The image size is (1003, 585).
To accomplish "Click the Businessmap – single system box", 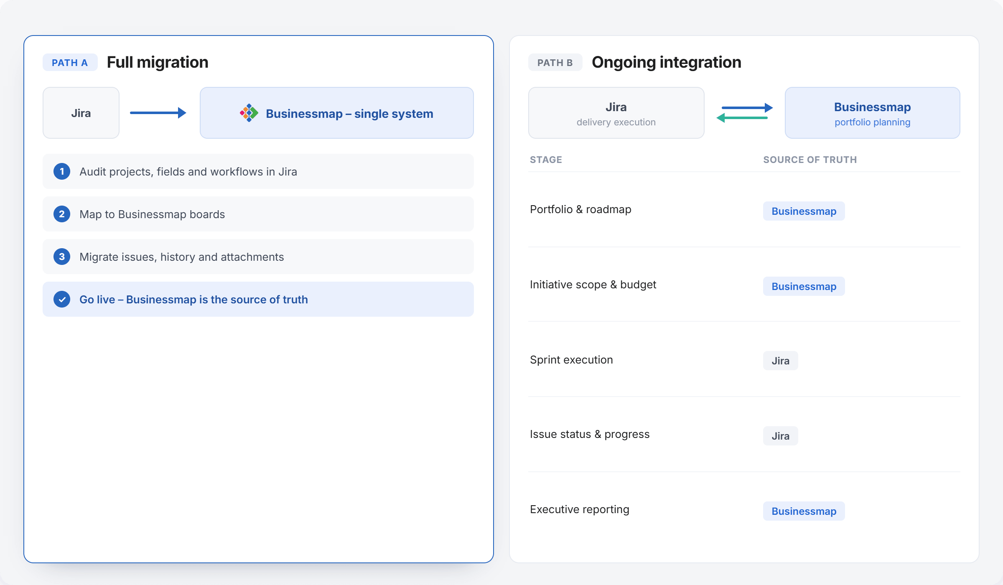I will point(337,113).
